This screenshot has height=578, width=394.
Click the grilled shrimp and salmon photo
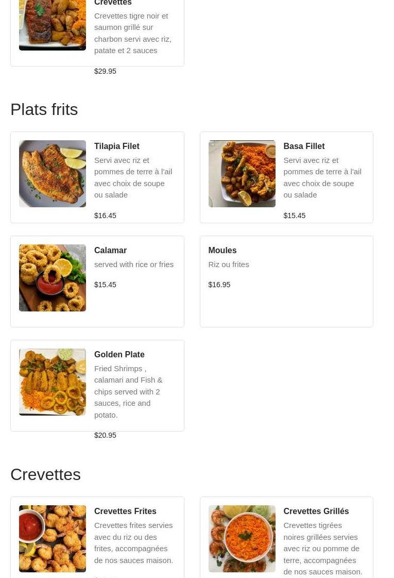pyautogui.click(x=53, y=25)
